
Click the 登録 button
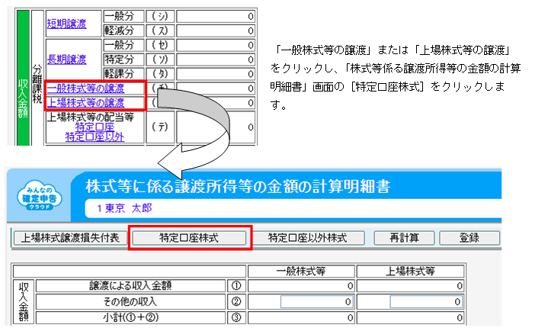click(x=469, y=238)
